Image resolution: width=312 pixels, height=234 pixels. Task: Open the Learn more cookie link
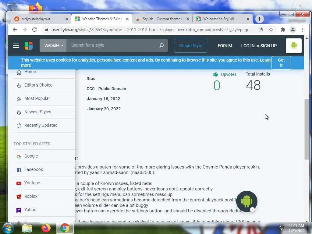pos(265,60)
